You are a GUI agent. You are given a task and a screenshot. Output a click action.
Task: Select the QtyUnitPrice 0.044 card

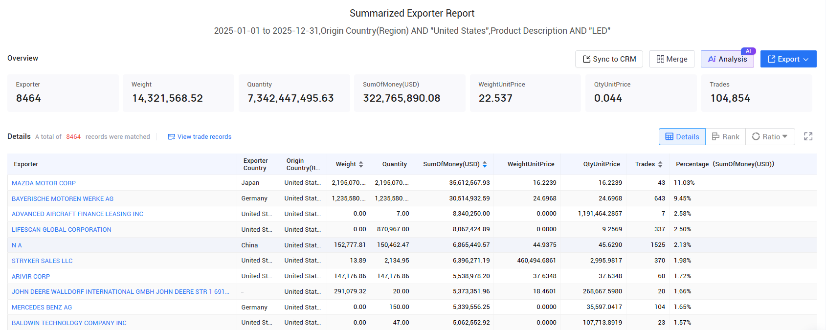641,93
